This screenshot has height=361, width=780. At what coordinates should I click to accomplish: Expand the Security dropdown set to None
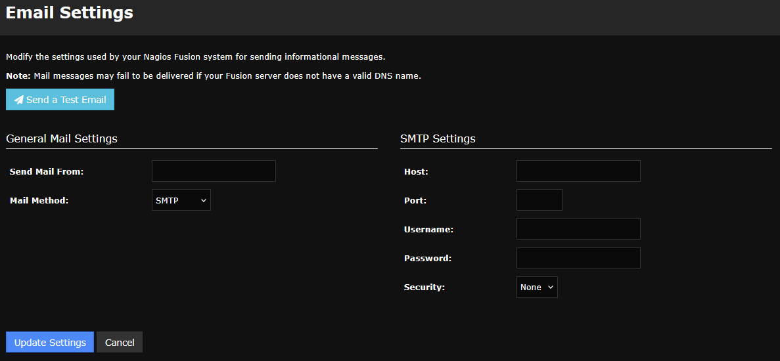(536, 287)
